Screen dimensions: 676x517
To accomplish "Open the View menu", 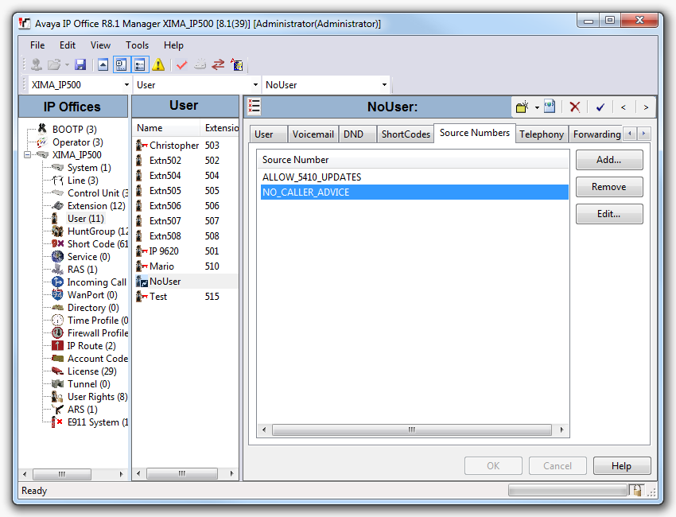I will click(100, 45).
